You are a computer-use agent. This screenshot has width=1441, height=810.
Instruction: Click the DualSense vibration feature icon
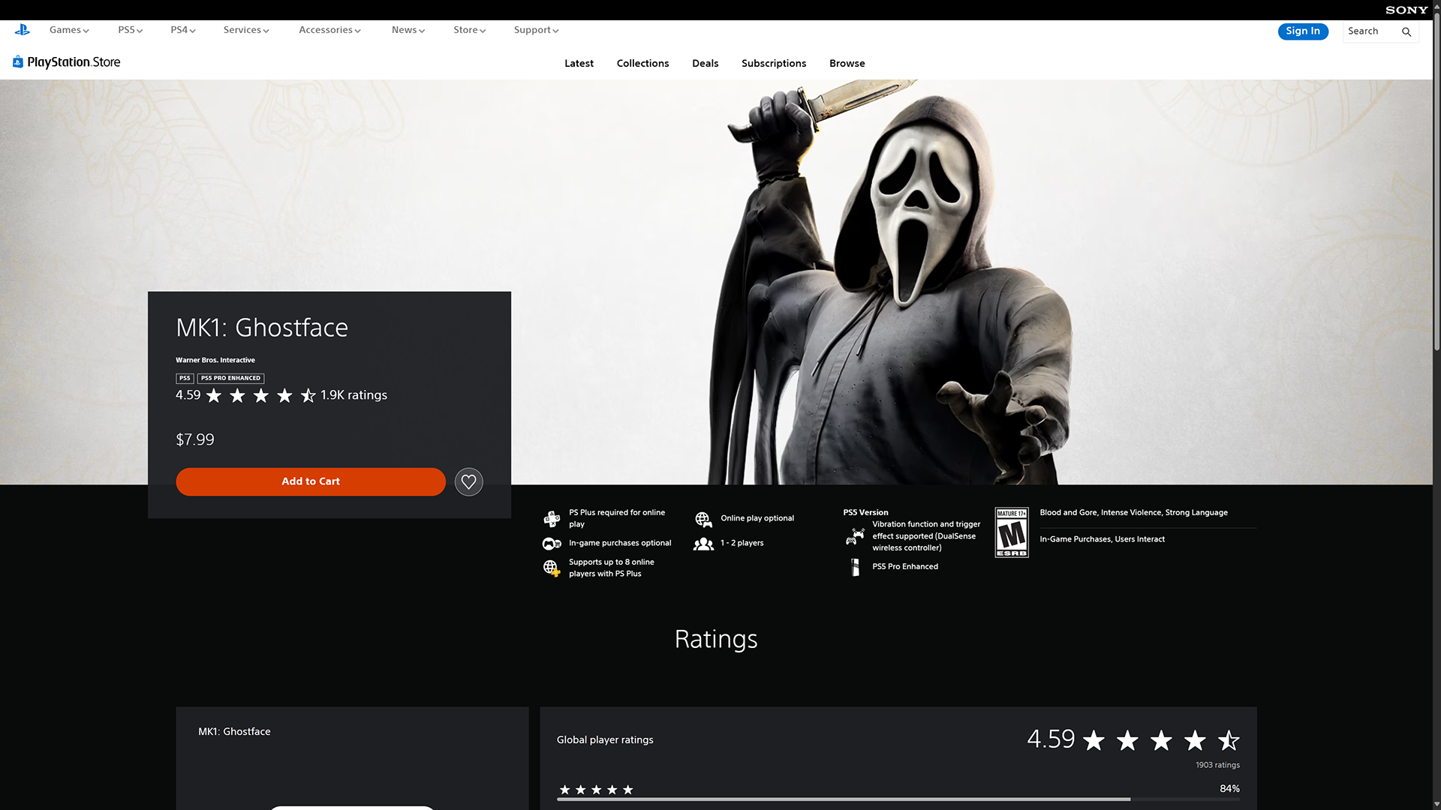click(x=855, y=536)
